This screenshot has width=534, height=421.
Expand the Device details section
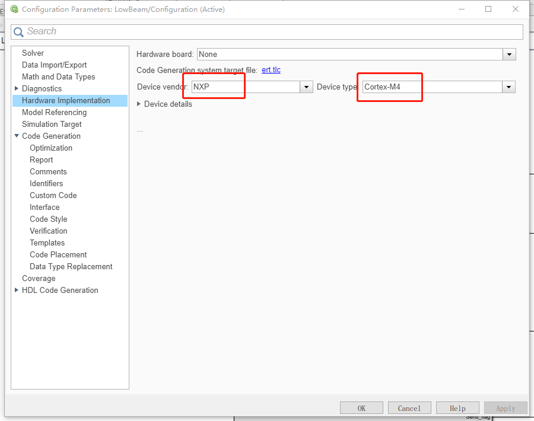click(139, 104)
